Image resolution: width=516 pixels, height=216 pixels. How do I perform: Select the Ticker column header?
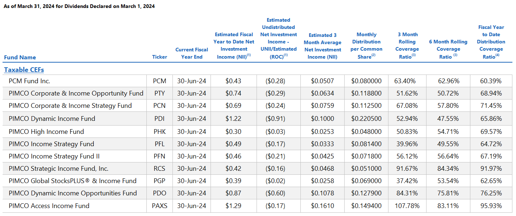(160, 57)
